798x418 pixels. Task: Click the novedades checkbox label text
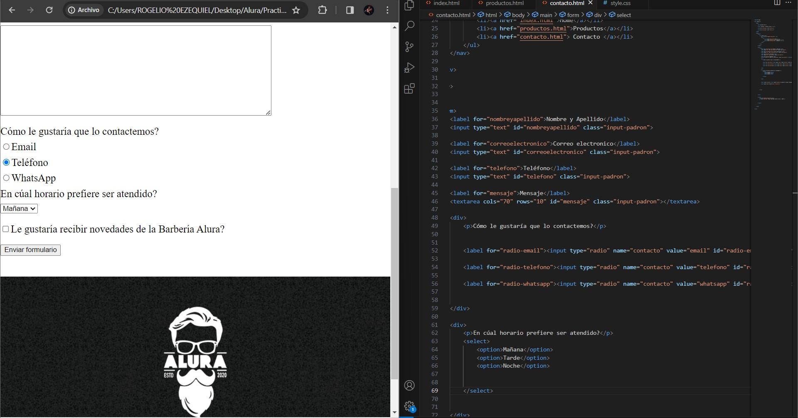point(118,229)
